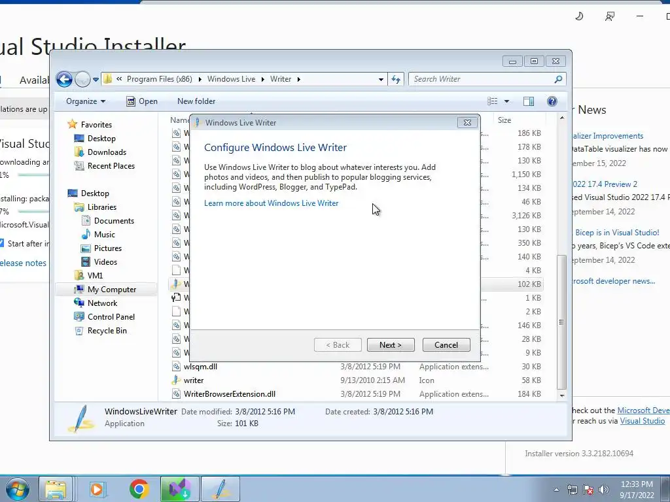Image resolution: width=670 pixels, height=502 pixels.
Task: Open Microsoft developer news link
Action: [x=613, y=281]
